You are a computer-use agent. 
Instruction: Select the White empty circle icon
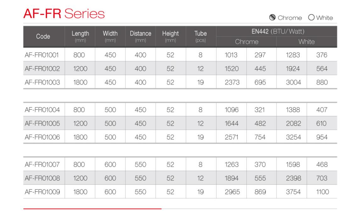click(x=311, y=17)
